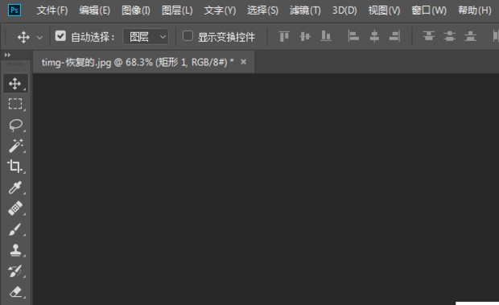Click distribute vertical centers icon

point(449,36)
